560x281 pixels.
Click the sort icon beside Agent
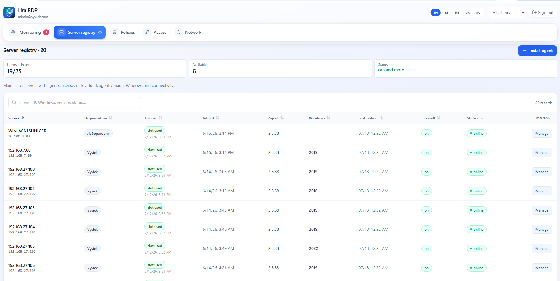282,118
